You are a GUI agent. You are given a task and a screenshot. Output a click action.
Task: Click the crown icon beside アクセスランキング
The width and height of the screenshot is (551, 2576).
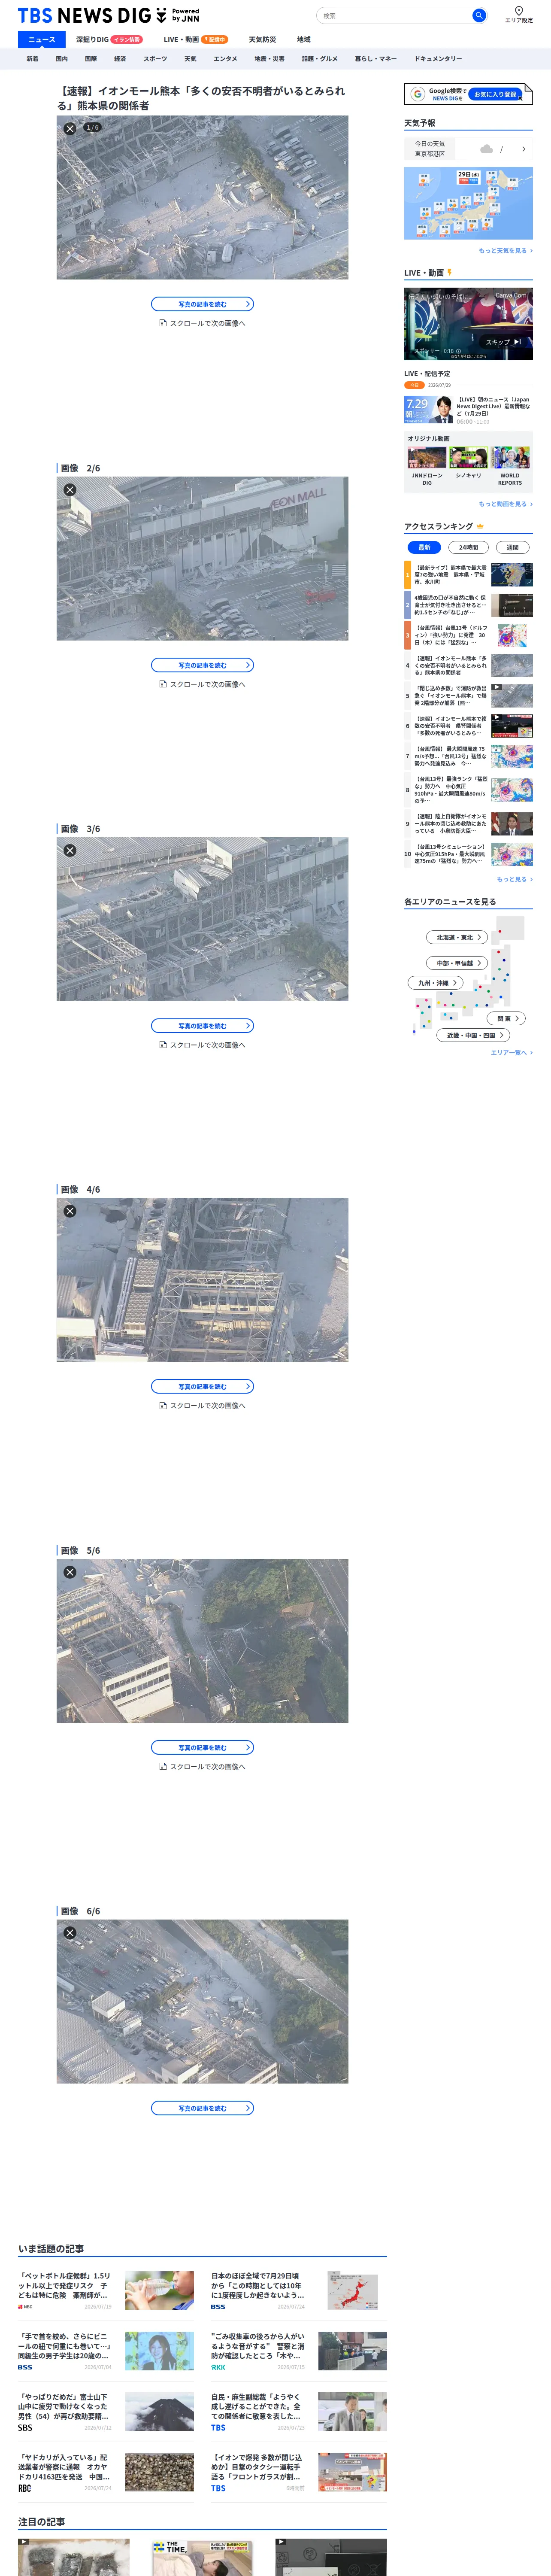pyautogui.click(x=480, y=526)
